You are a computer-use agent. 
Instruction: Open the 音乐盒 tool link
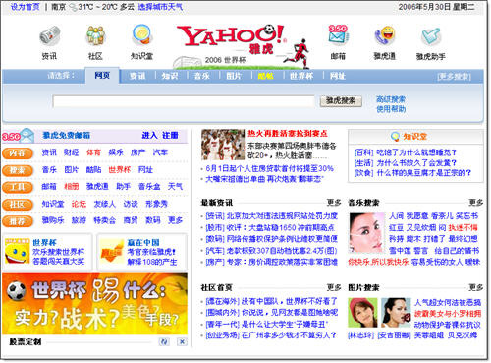(149, 187)
